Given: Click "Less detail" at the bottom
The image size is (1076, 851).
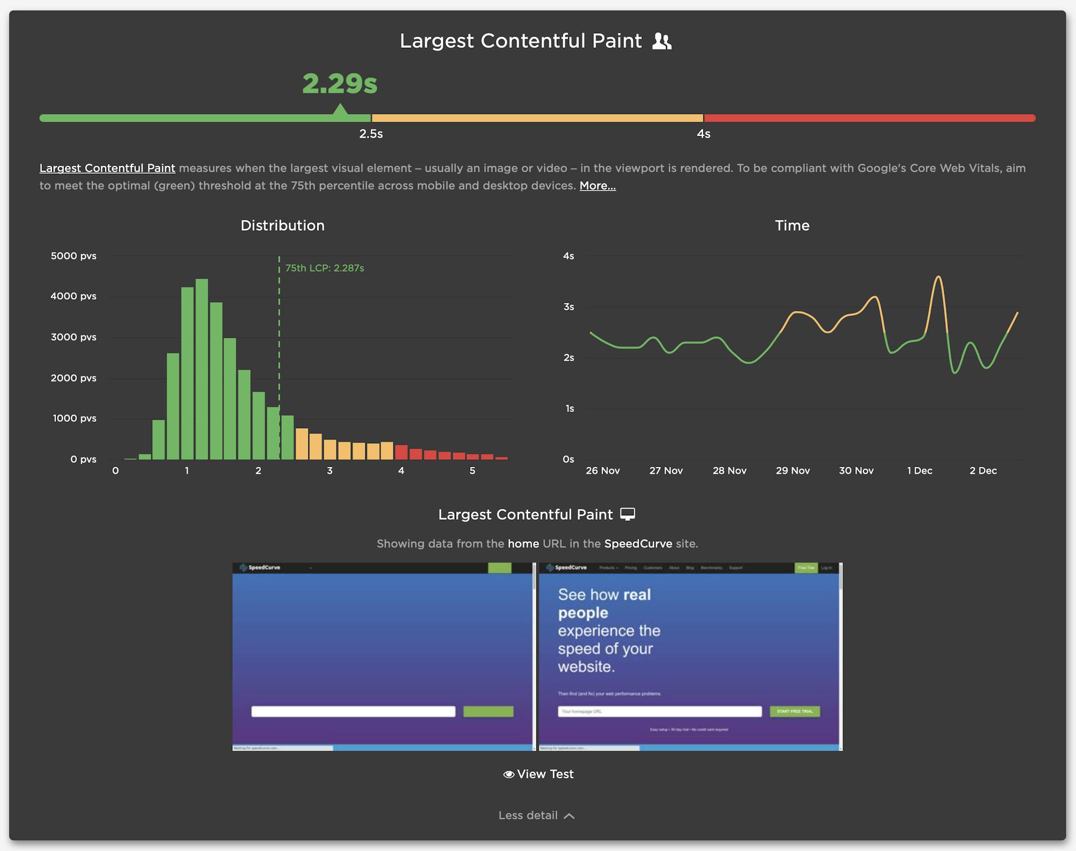Looking at the screenshot, I should pos(528,815).
